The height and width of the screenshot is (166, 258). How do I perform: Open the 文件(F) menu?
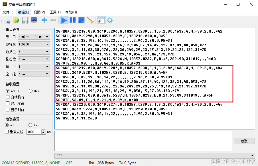click(x=8, y=12)
